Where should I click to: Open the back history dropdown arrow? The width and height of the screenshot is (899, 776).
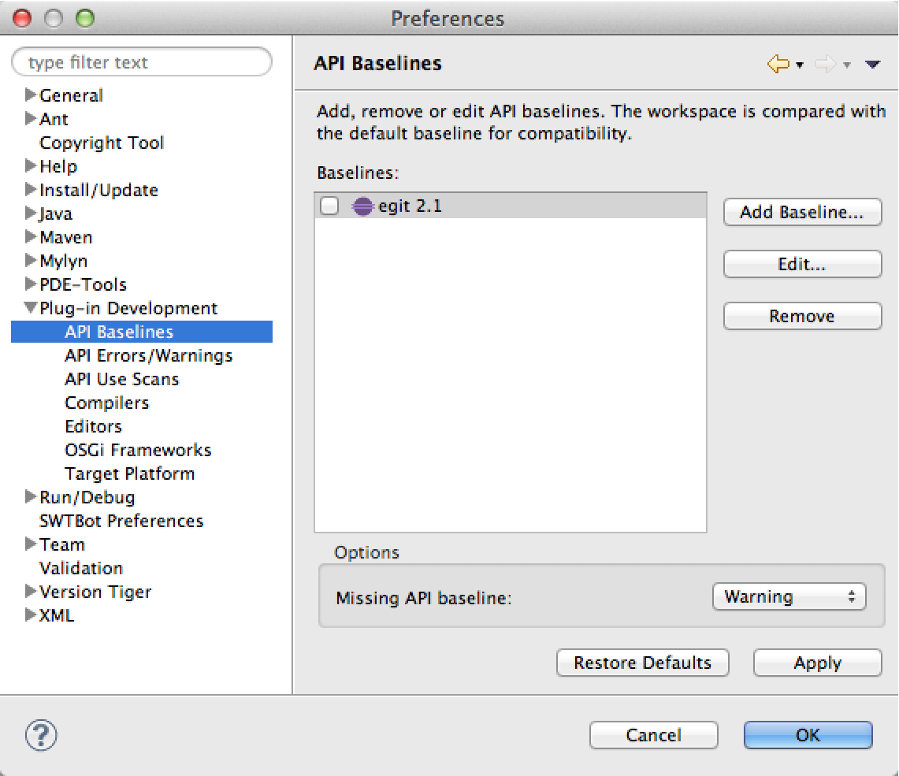(800, 65)
